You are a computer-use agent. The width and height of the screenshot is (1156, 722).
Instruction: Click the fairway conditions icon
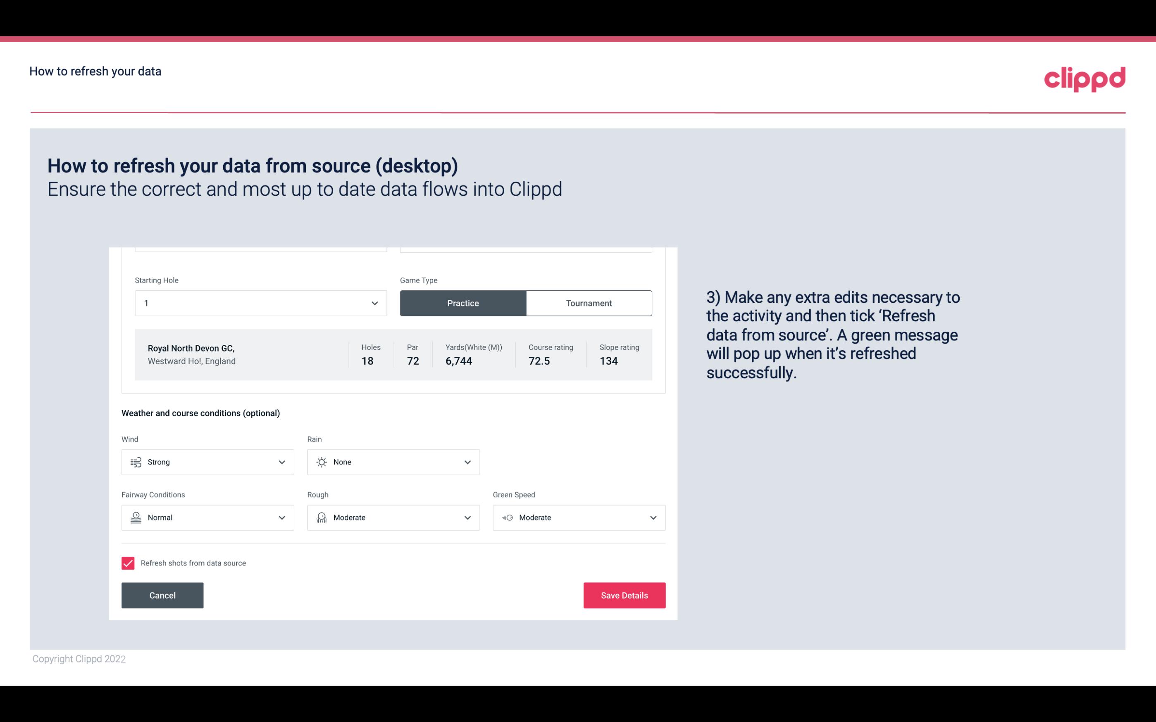click(136, 518)
